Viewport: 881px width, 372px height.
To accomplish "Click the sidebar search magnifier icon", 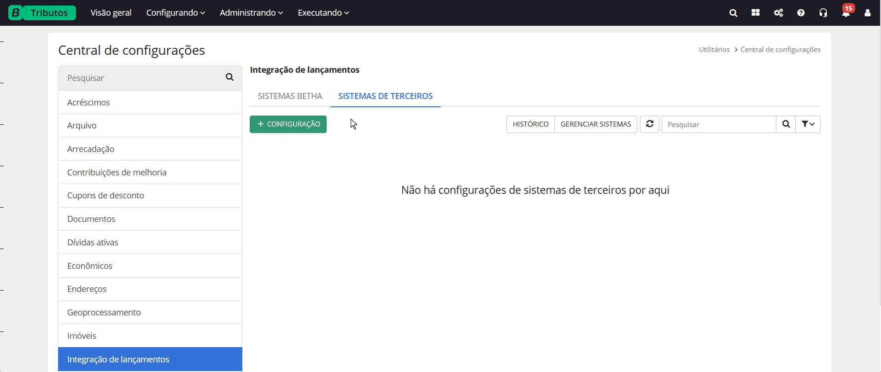I will click(229, 77).
